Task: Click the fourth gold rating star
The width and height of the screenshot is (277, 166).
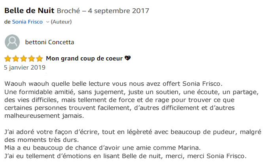Action: coord(32,58)
